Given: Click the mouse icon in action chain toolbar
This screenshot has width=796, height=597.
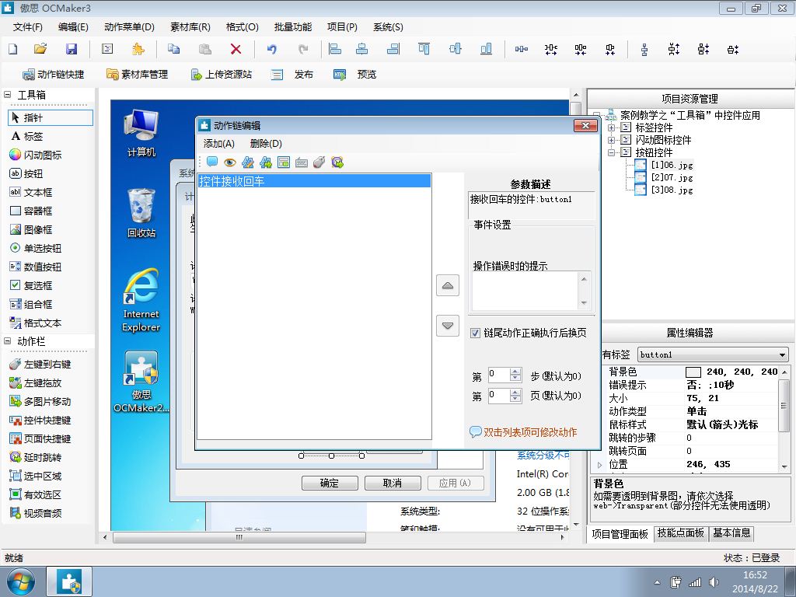Looking at the screenshot, I should tap(319, 162).
